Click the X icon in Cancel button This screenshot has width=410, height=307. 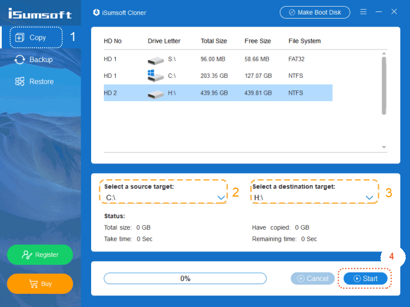tap(301, 279)
